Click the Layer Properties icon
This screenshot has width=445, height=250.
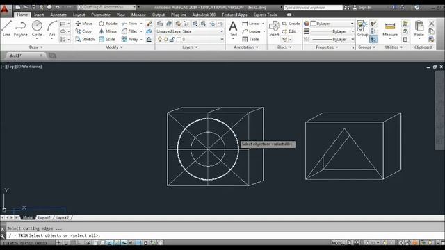click(160, 24)
